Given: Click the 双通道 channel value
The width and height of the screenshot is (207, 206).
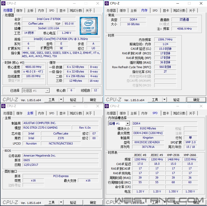Looking at the screenshot, I should (x=184, y=19).
